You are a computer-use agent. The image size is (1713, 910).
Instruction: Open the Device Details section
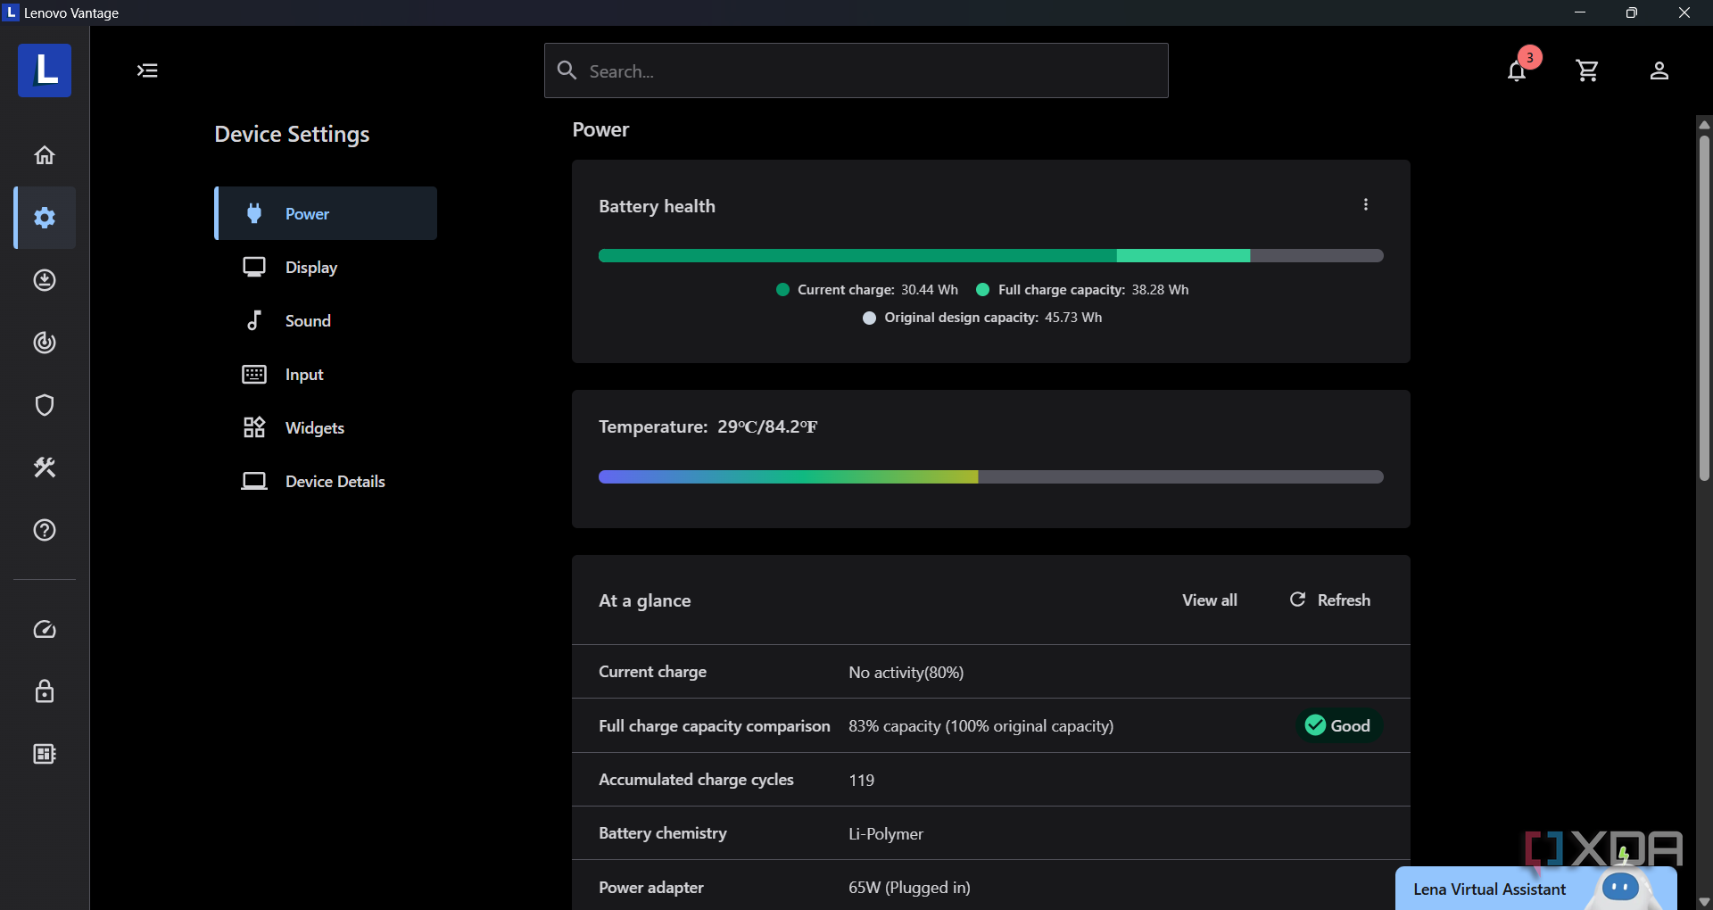point(326,481)
